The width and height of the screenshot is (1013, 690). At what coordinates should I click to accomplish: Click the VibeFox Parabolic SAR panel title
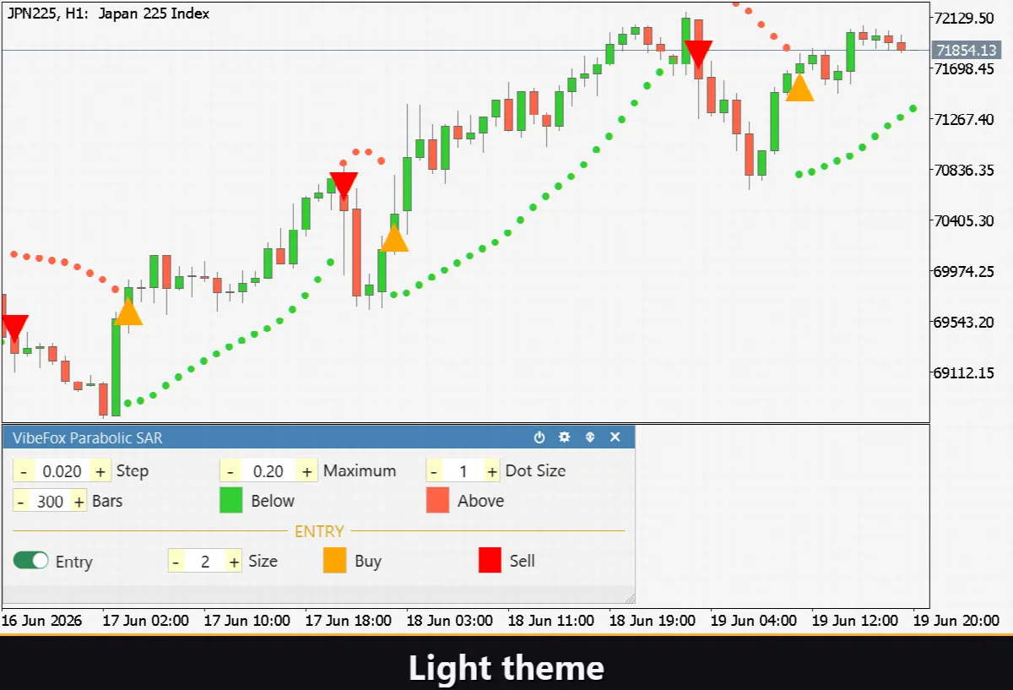pyautogui.click(x=88, y=437)
